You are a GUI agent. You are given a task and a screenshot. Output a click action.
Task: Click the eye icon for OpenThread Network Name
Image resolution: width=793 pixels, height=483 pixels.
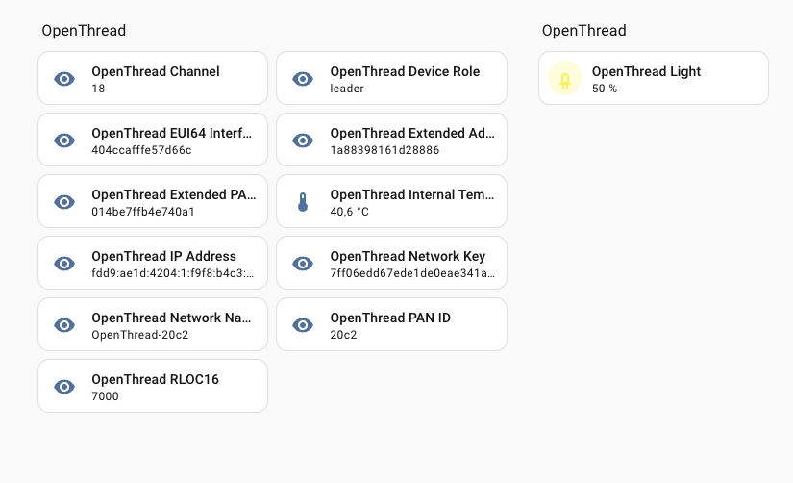click(x=64, y=325)
